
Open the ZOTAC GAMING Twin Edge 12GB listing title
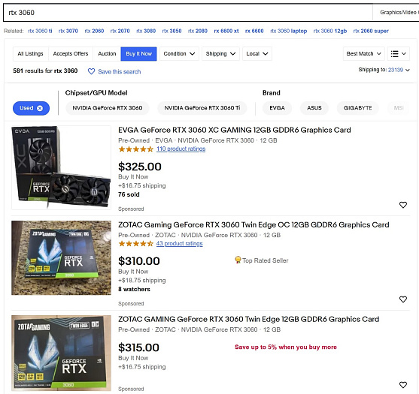pyautogui.click(x=248, y=319)
